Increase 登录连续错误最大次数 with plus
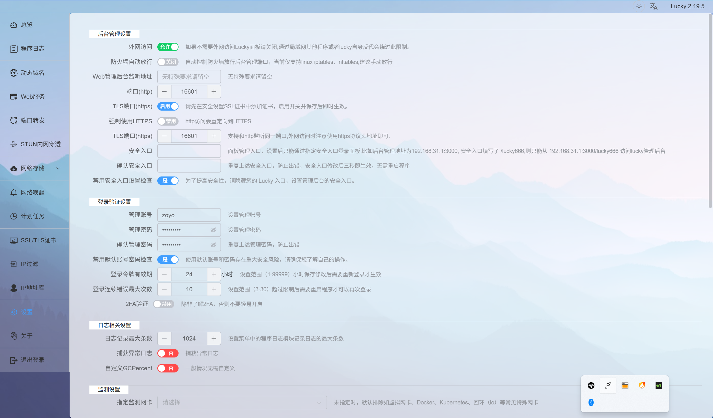 point(214,289)
